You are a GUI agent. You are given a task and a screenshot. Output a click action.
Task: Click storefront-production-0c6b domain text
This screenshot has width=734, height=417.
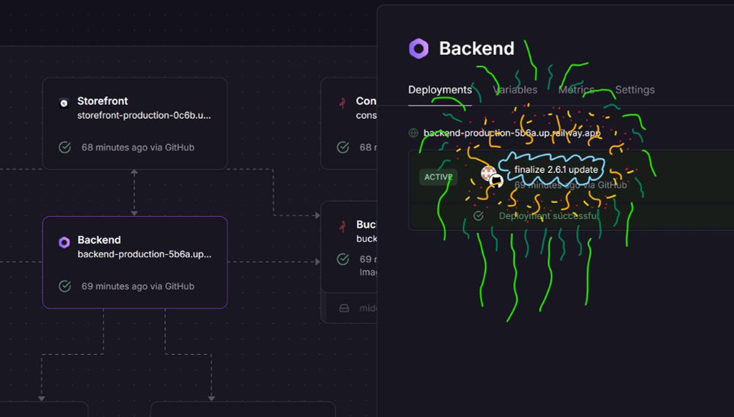(x=144, y=115)
